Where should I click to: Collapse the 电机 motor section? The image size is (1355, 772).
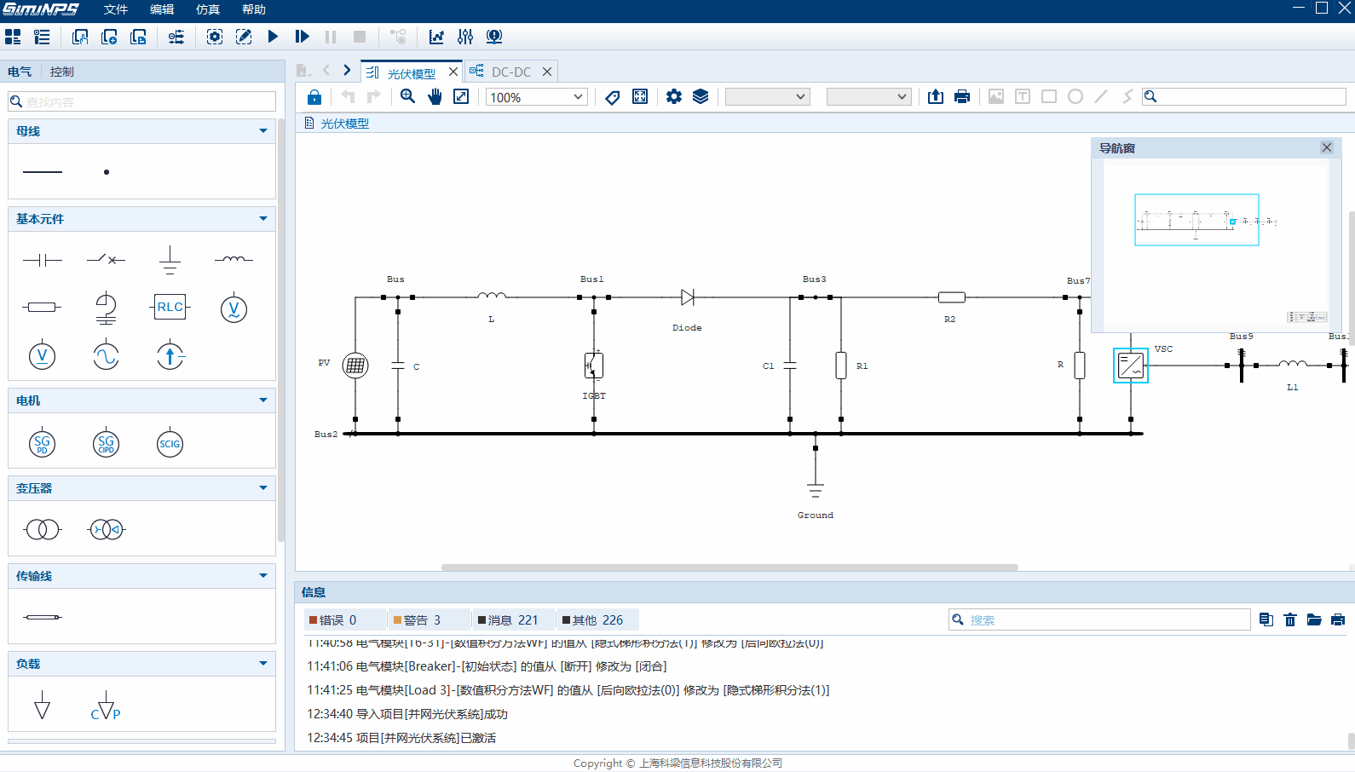263,400
